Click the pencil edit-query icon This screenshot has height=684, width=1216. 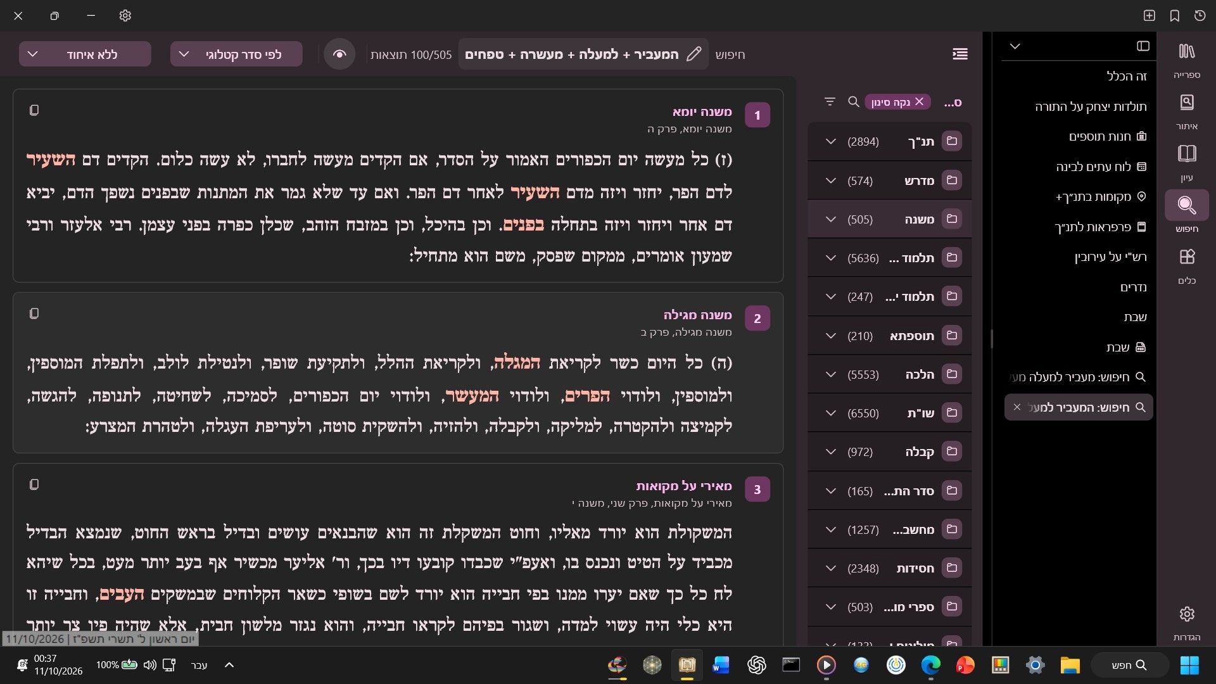pyautogui.click(x=694, y=54)
